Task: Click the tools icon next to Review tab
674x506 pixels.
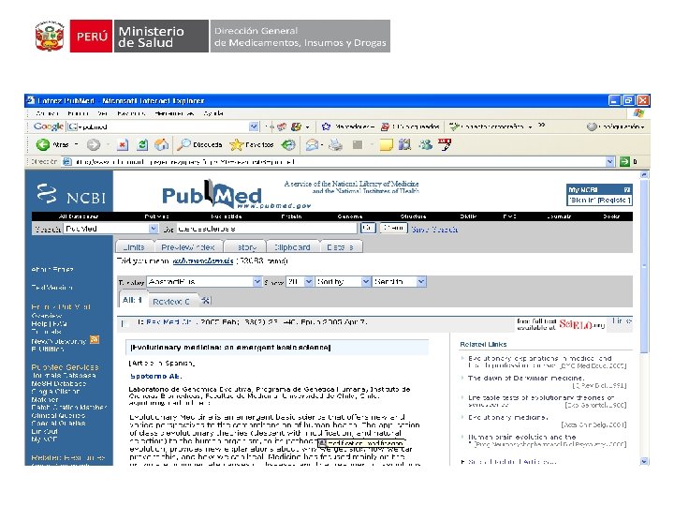Action: point(206,301)
